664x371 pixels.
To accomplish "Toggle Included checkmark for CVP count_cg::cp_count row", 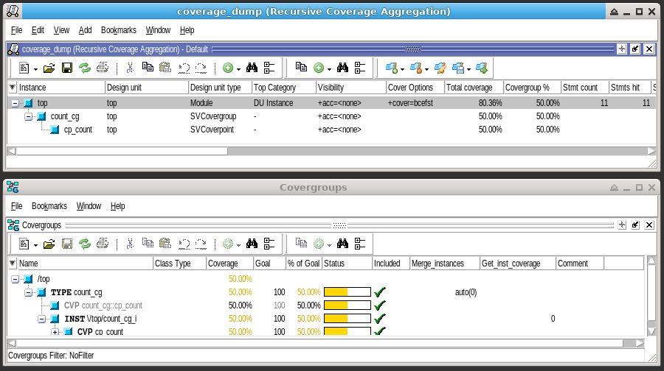I will click(x=380, y=305).
